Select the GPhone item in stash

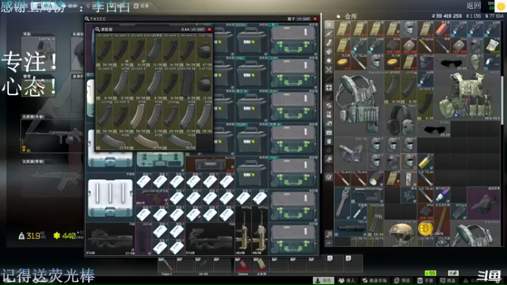(x=458, y=212)
